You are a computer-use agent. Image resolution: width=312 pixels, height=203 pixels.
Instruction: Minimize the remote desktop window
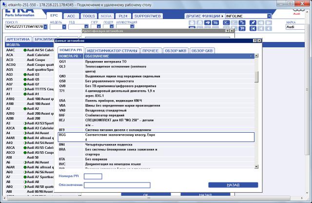[281, 3]
